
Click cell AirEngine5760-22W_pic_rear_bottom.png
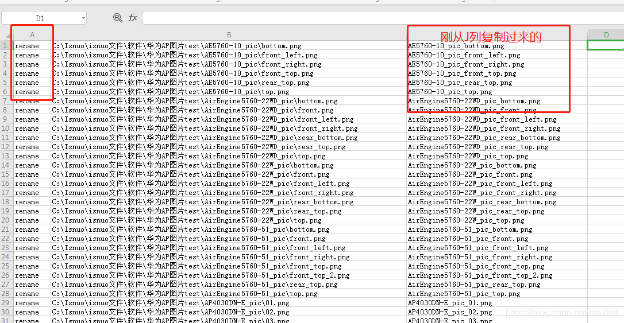click(x=497, y=202)
